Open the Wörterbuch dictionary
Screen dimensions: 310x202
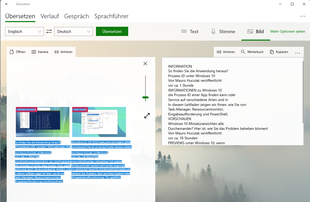tap(252, 52)
